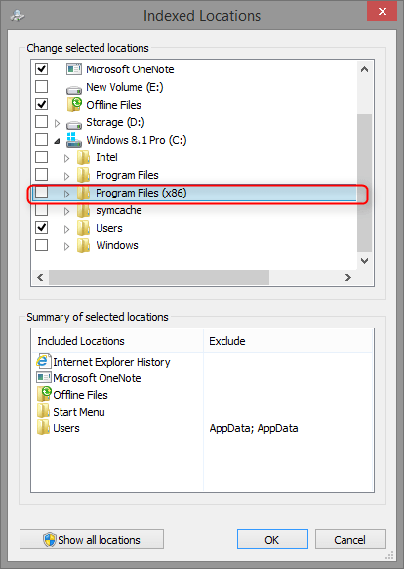This screenshot has height=569, width=404.
Task: Click Internet Explorer History icon in summary
Action: click(x=44, y=361)
